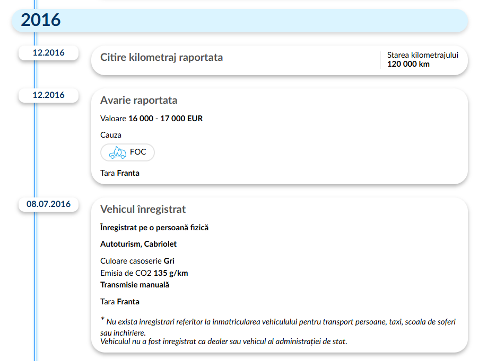Select the 12.2016 marker beside mileage reading

tap(48, 53)
